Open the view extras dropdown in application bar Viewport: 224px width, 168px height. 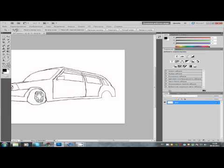(x=26, y=23)
